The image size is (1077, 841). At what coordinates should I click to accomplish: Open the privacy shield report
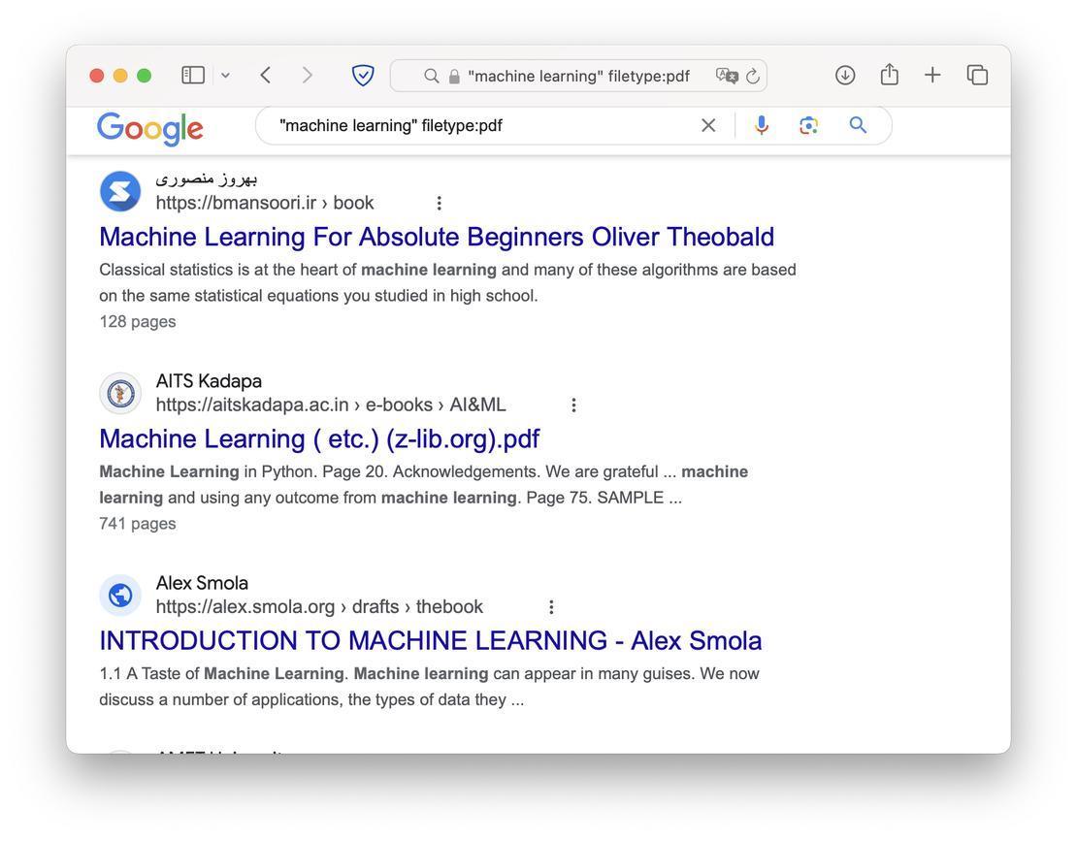[363, 75]
